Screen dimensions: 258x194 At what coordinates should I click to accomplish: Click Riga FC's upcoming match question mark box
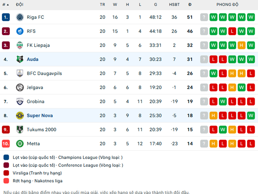204,17
